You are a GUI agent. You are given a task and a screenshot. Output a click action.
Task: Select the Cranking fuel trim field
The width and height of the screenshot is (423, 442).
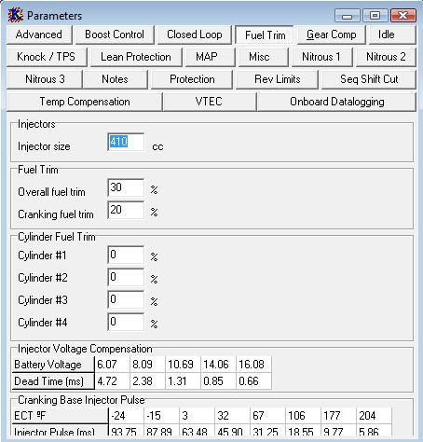[126, 210]
